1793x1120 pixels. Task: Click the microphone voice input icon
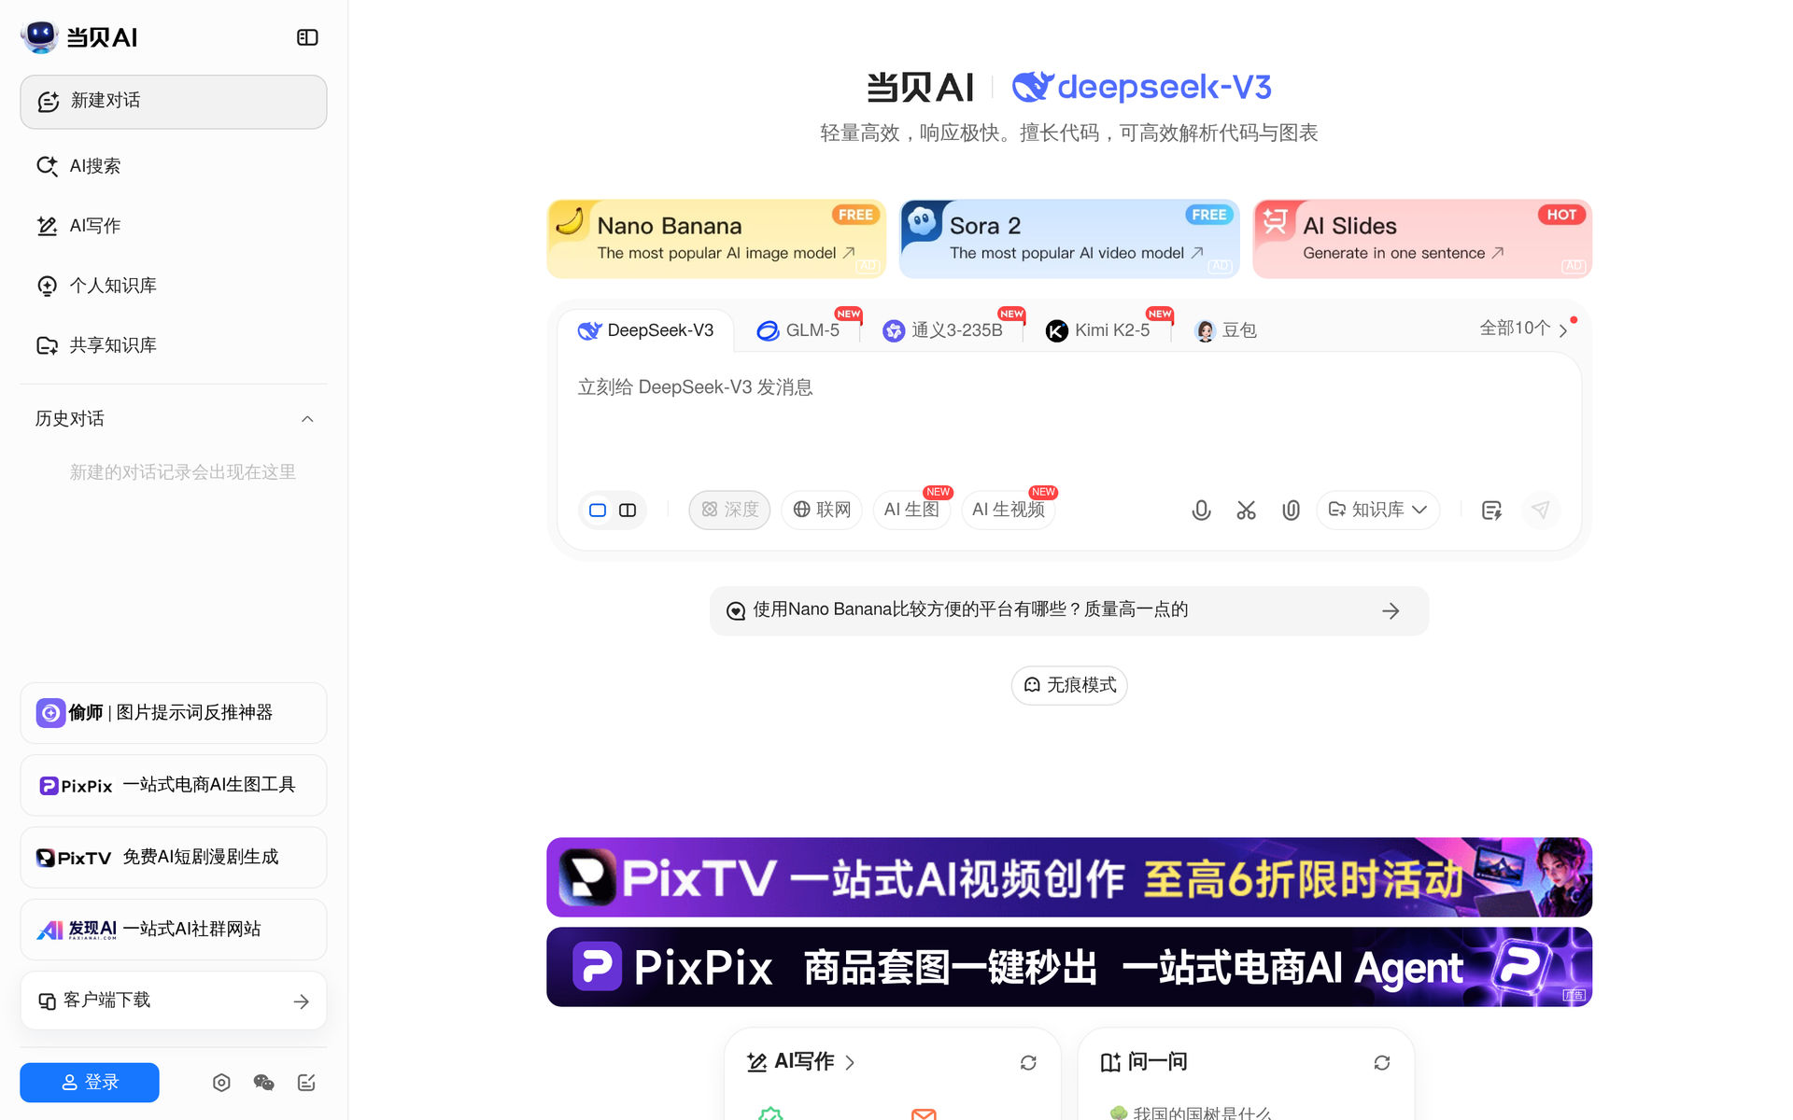[1201, 510]
